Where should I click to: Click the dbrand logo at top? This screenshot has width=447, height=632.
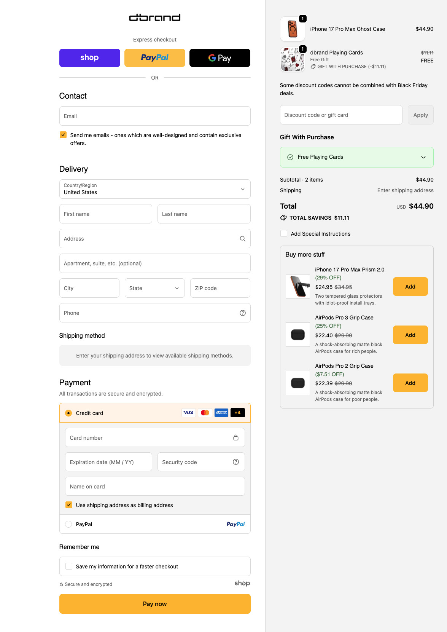tap(155, 18)
